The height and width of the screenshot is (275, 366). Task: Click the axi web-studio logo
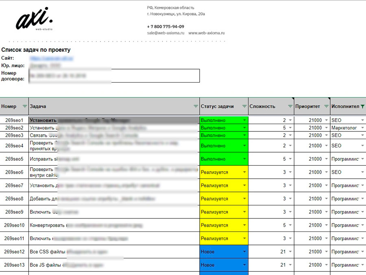coord(34,19)
